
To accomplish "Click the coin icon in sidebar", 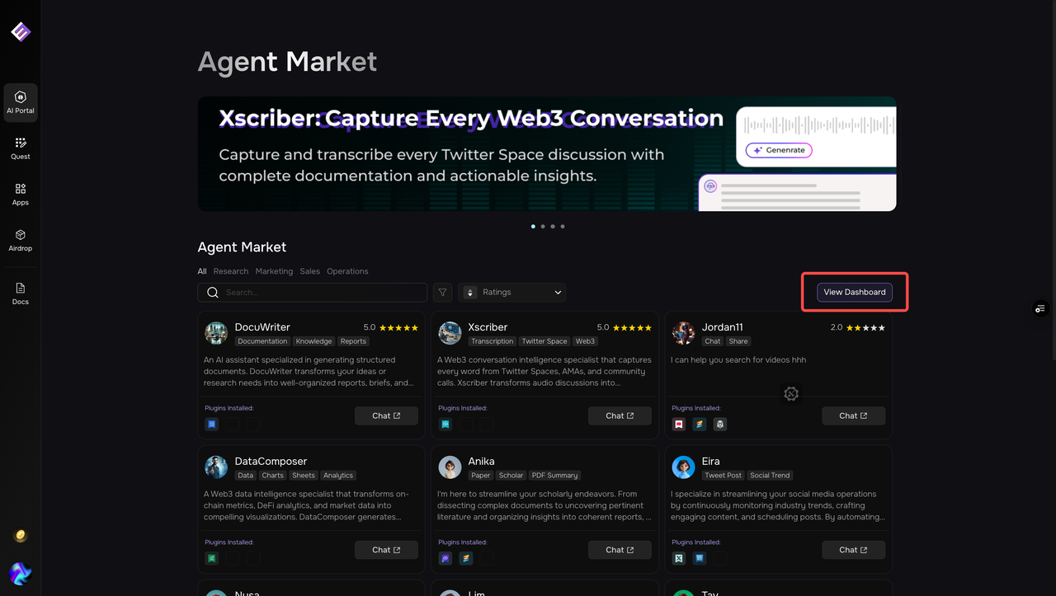I will [21, 536].
